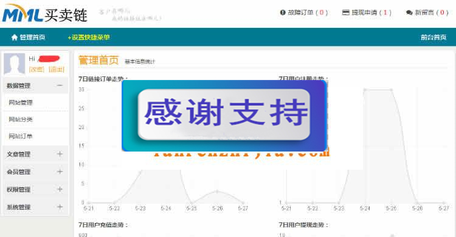Click the 感谢支持 banner button
456x237 pixels.
coord(224,115)
